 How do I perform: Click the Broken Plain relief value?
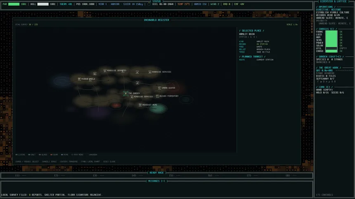(263, 49)
